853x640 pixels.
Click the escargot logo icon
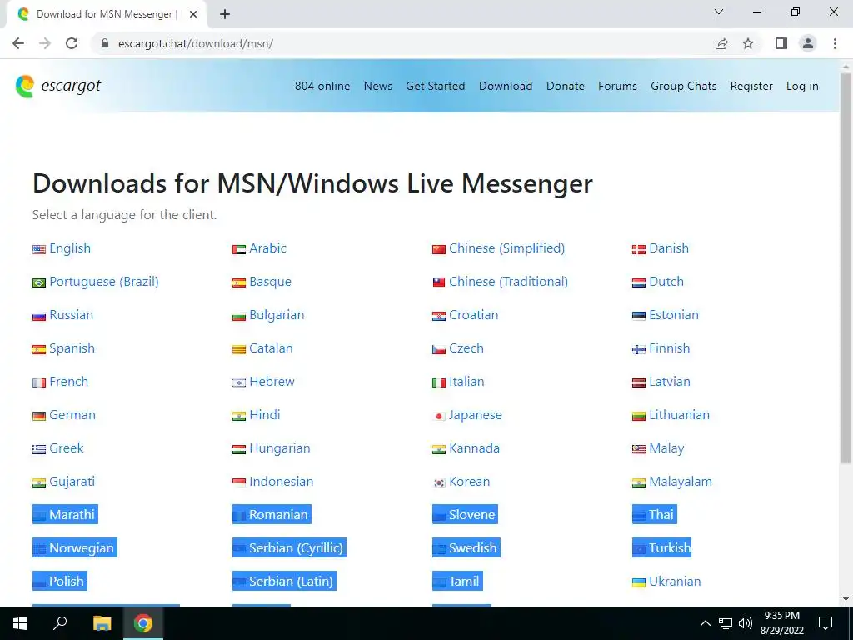click(24, 86)
